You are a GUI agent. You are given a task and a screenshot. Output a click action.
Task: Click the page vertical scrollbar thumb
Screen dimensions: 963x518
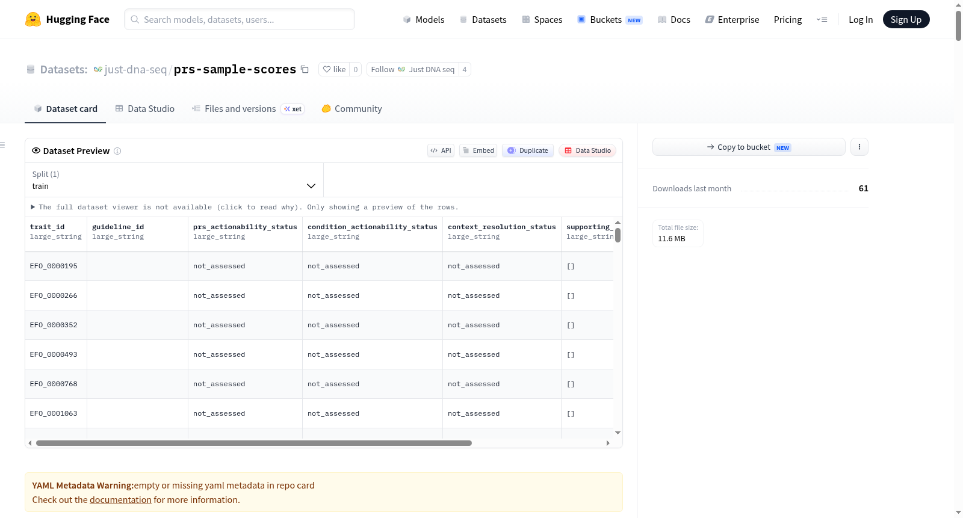pos(958,25)
